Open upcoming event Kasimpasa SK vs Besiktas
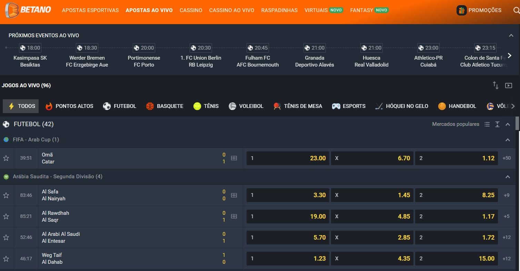520x271 pixels. [x=30, y=56]
